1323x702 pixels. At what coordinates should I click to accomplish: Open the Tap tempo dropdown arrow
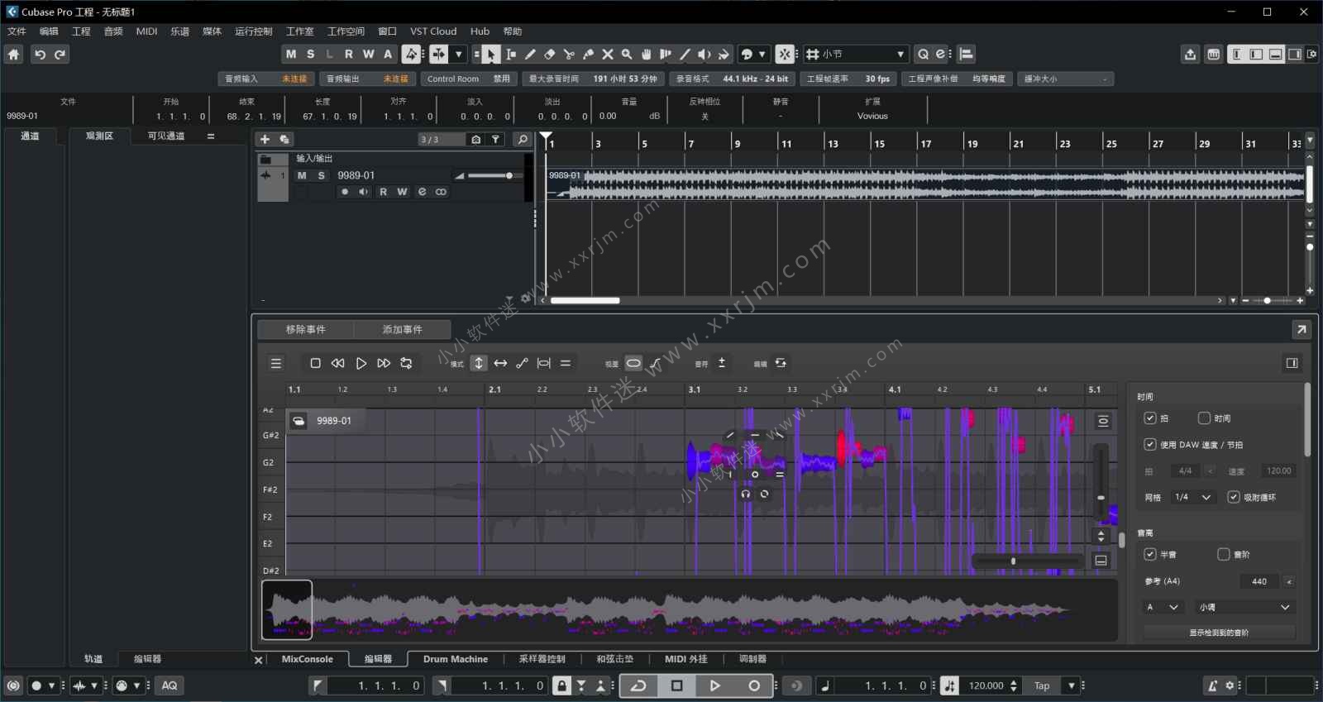[x=1072, y=685]
